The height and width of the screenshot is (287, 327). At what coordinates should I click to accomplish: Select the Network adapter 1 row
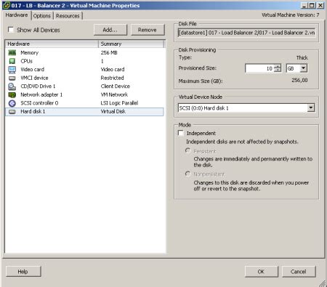click(x=84, y=94)
